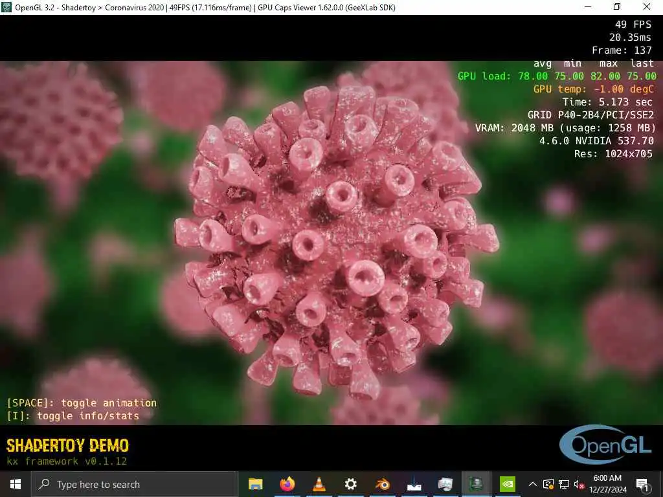
Task: Open the Windows Start menu
Action: tap(16, 484)
